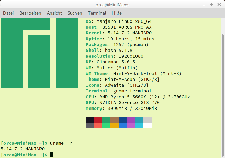Click the 'Shell: bash 5.1.8' line

point(109,51)
